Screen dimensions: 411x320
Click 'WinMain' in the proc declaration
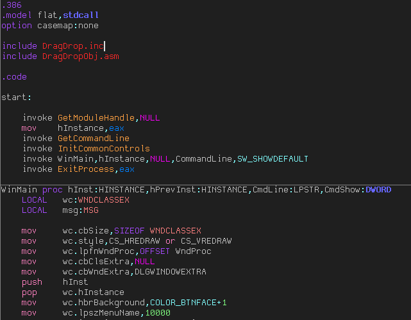[x=19, y=189]
